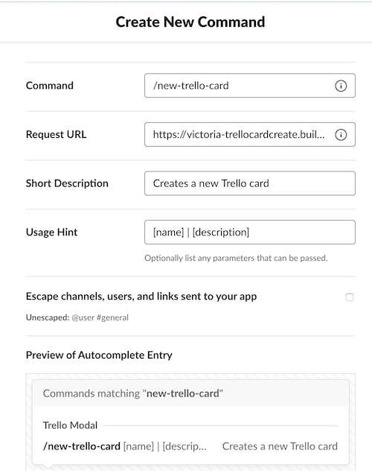Click the Request URL label

(56, 135)
